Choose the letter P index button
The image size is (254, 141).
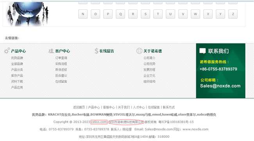(108, 14)
